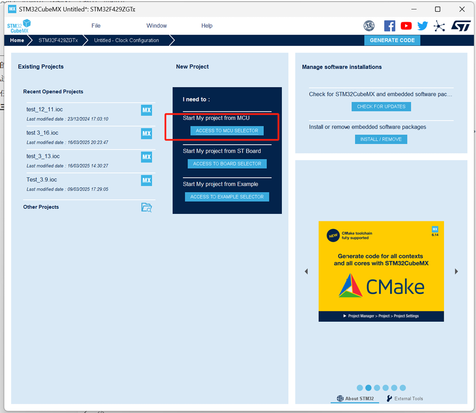Select fifth carousel page dot

click(x=394, y=388)
